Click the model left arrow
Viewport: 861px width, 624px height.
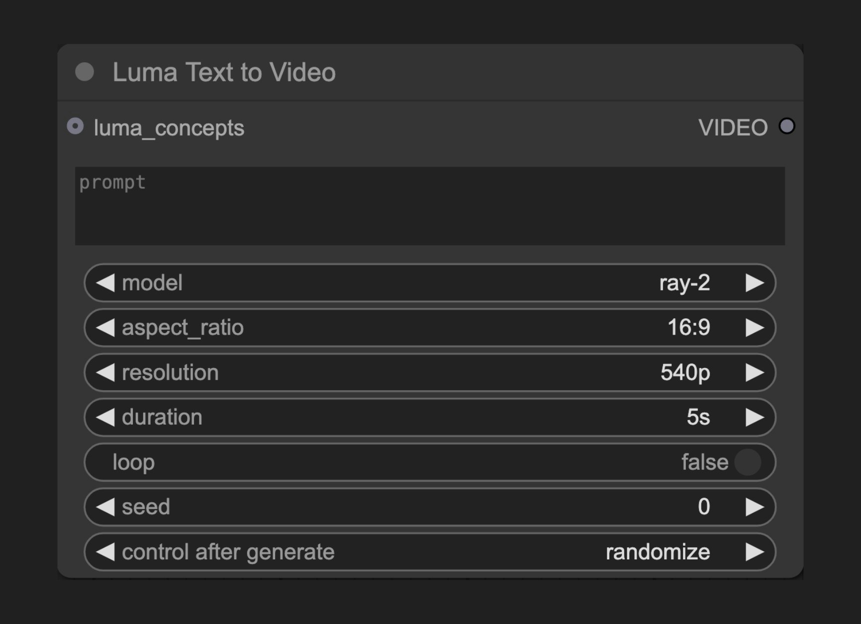click(x=105, y=282)
